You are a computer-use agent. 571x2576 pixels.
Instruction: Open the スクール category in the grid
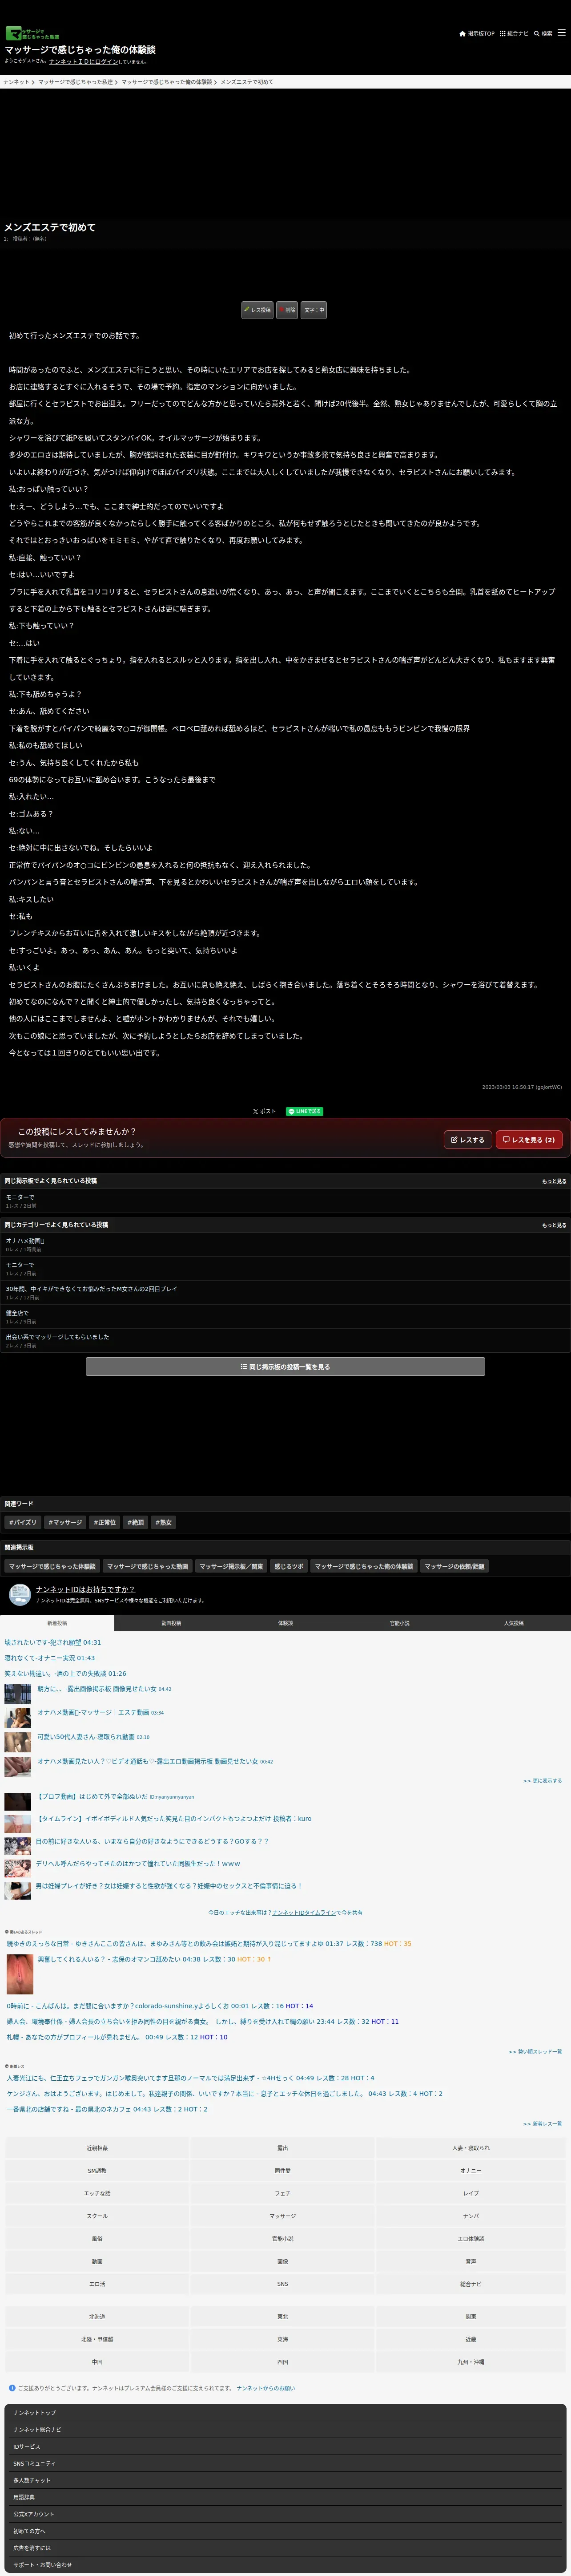point(97,2215)
